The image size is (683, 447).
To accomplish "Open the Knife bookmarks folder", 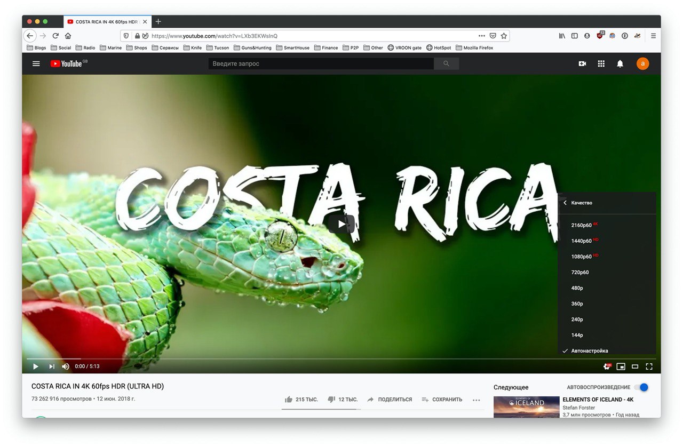I will tap(193, 47).
